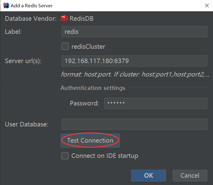Image resolution: width=213 pixels, height=185 pixels.
Task: Click the Cancel button
Action: click(190, 176)
